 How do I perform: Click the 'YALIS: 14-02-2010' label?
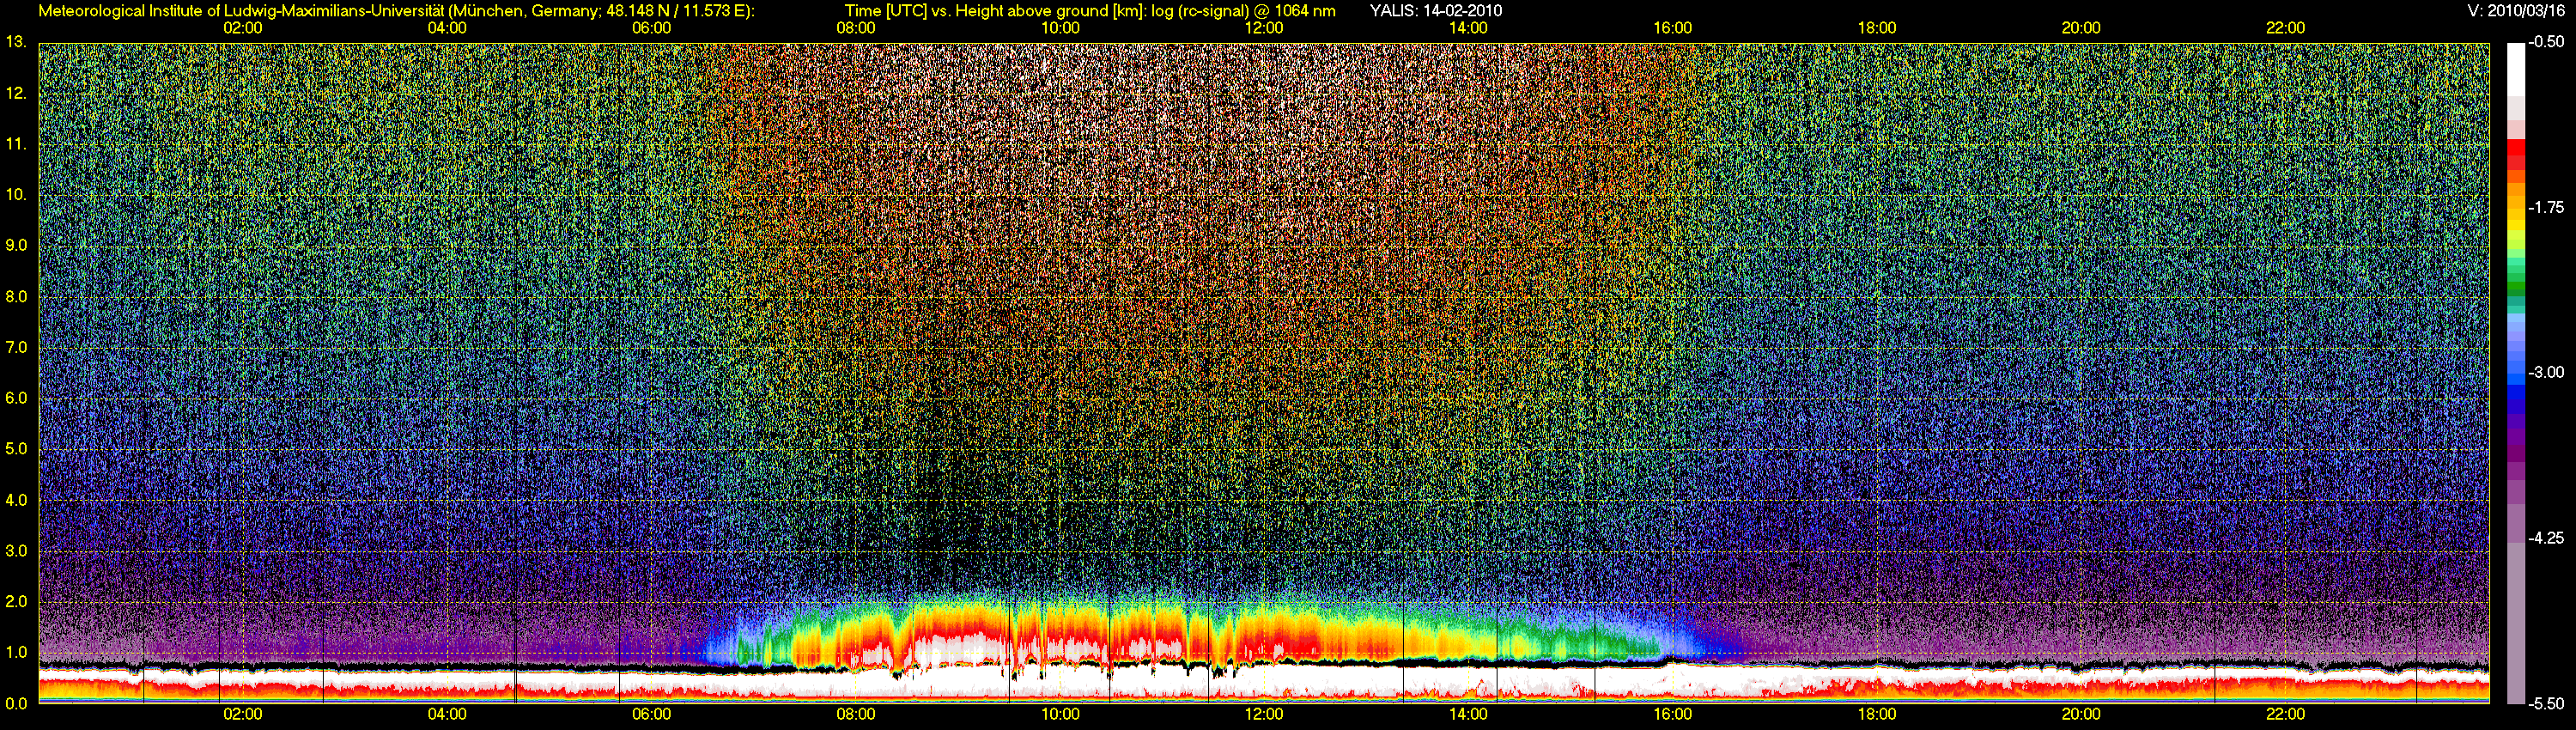point(1436,11)
